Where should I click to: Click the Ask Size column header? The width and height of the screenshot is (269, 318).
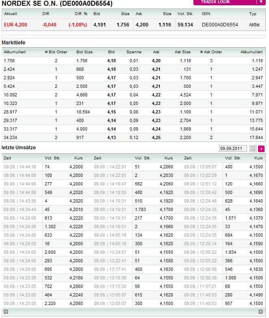pyautogui.click(x=182, y=52)
